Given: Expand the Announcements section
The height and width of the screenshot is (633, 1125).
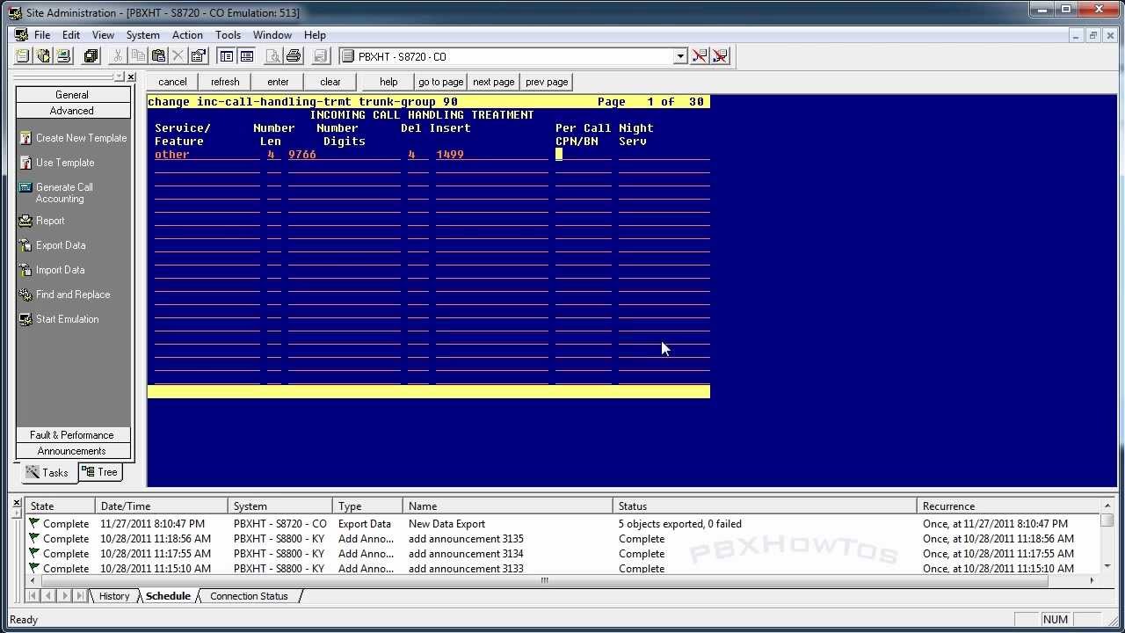Looking at the screenshot, I should coord(72,451).
